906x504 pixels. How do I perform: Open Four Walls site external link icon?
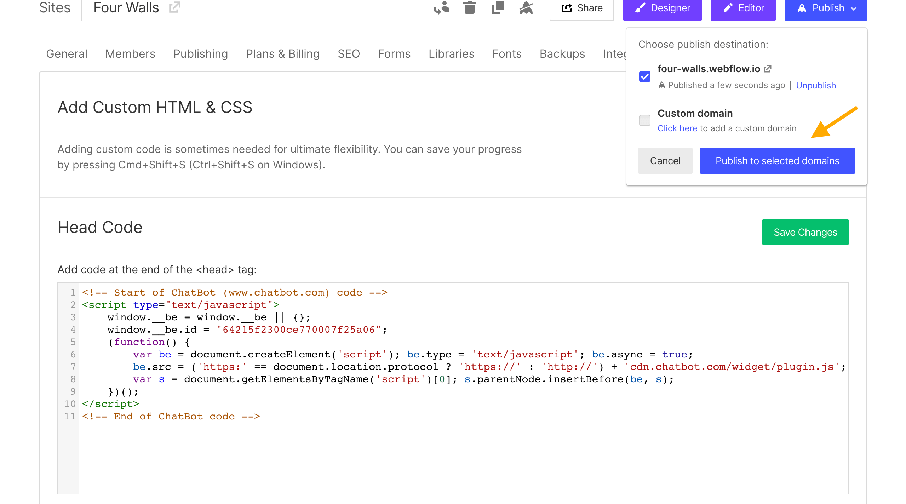tap(174, 7)
